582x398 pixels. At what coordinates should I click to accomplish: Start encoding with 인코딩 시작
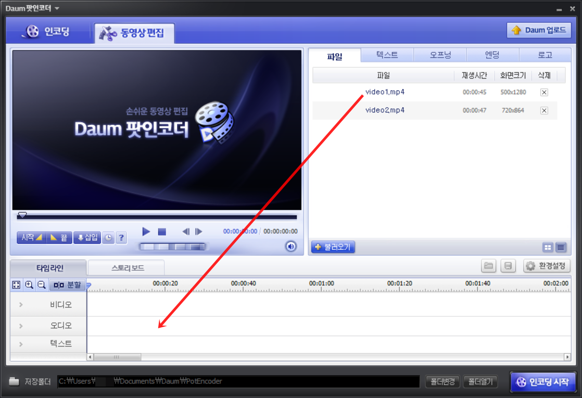(x=543, y=382)
